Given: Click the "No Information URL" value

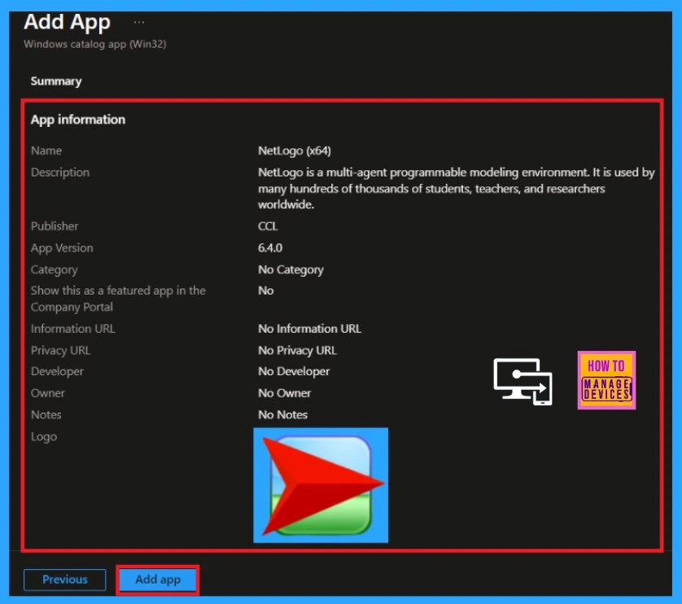Looking at the screenshot, I should coord(310,329).
